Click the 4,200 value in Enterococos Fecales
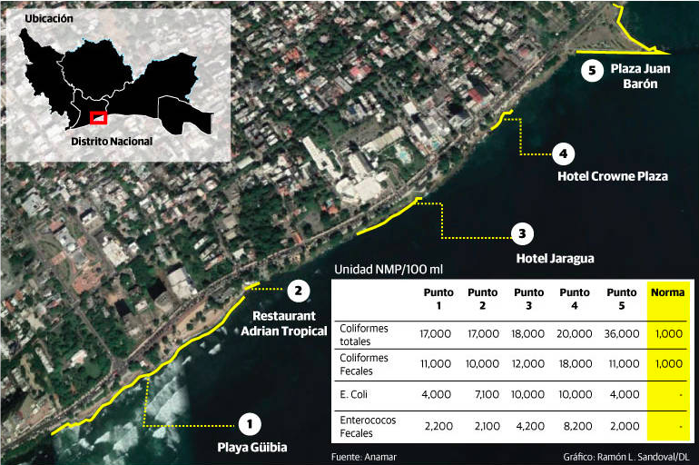Viewport: 699px width, 465px height. (530, 426)
